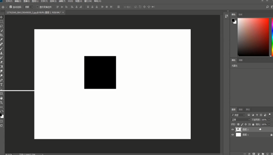This screenshot has width=273, height=155.
Task: Select the Rectangle shape tool
Action: pyautogui.click(x=1, y=94)
